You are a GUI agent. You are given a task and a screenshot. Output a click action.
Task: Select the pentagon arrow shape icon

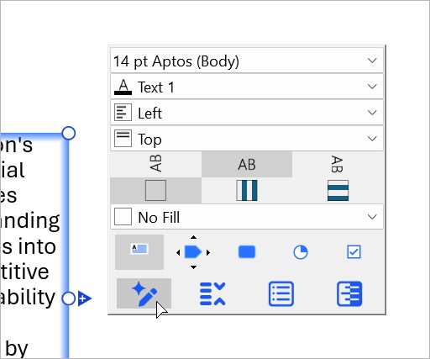pos(193,252)
